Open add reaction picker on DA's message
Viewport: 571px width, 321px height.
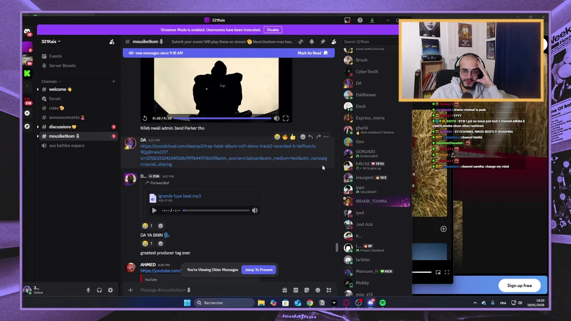pos(303,137)
